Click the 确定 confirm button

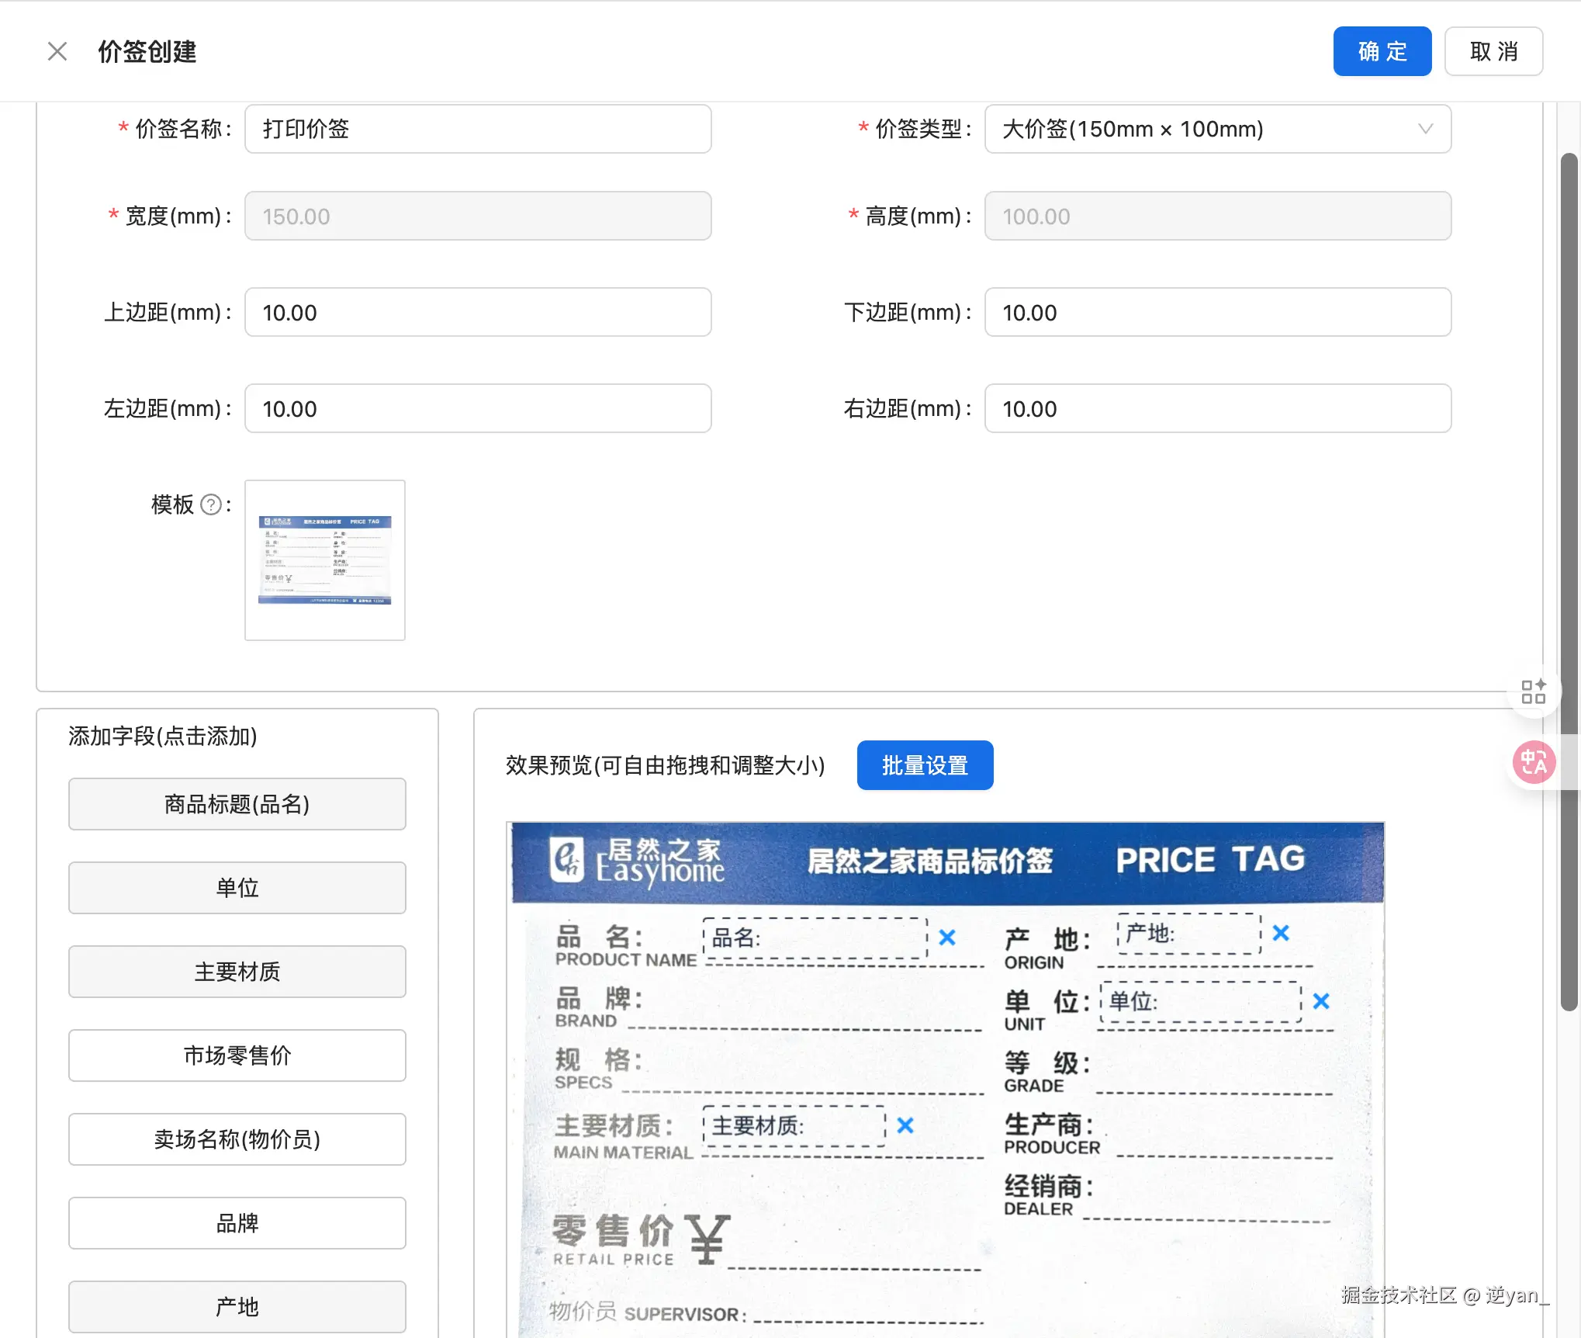(1382, 51)
